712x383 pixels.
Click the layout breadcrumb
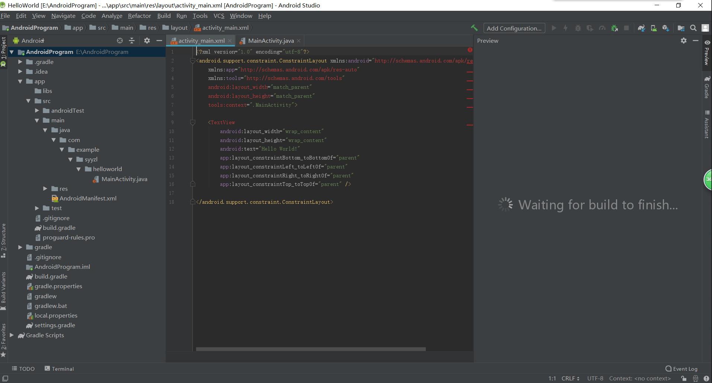coord(175,28)
